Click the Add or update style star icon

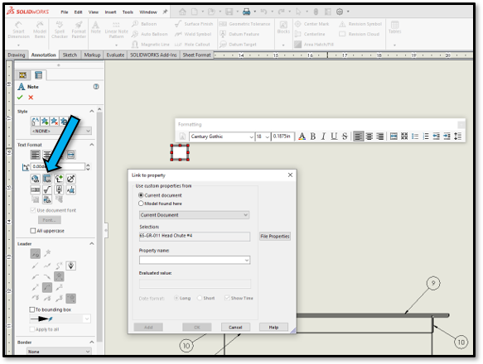45,121
